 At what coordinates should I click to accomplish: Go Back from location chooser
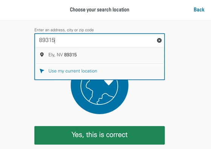point(199,9)
